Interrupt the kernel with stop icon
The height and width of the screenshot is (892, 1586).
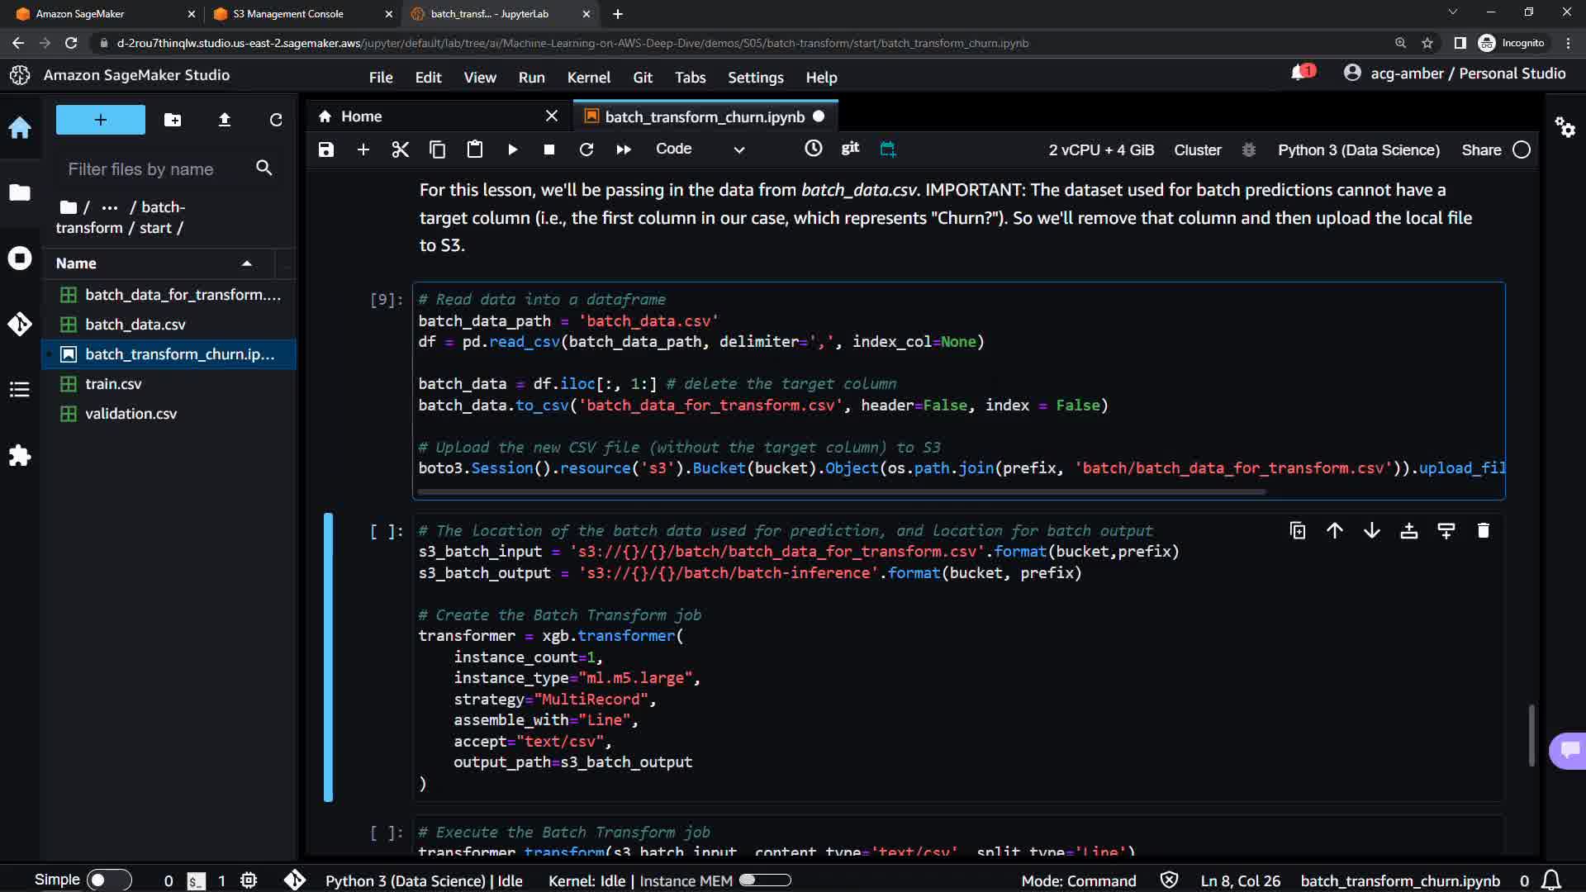click(549, 149)
